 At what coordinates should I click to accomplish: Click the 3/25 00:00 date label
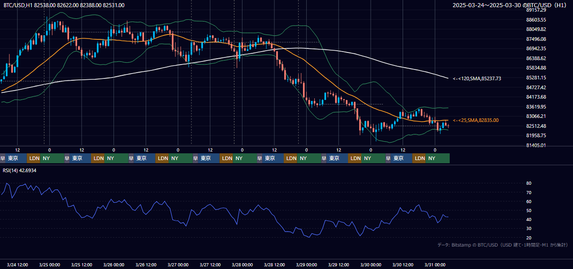[x=50, y=265]
